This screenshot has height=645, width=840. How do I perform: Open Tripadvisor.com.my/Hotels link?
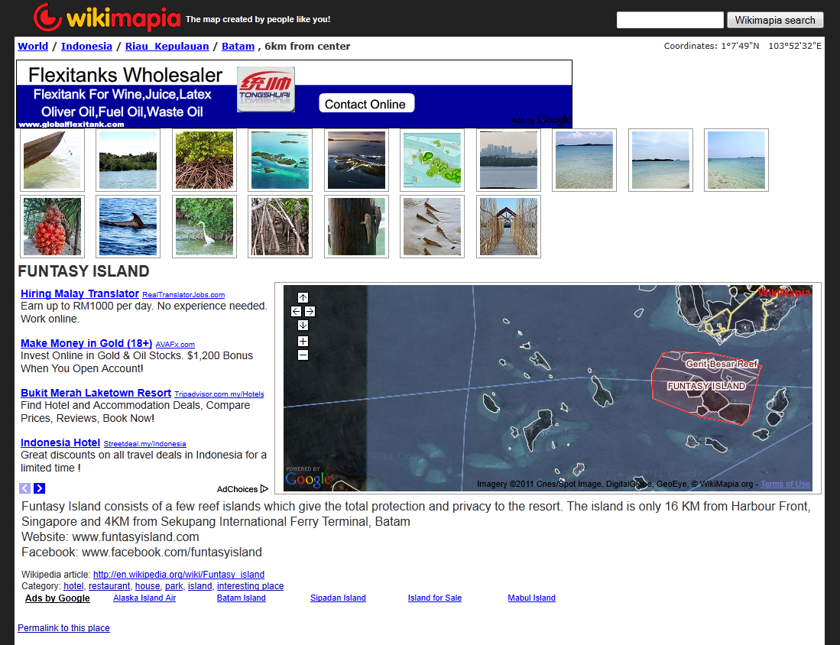(219, 394)
